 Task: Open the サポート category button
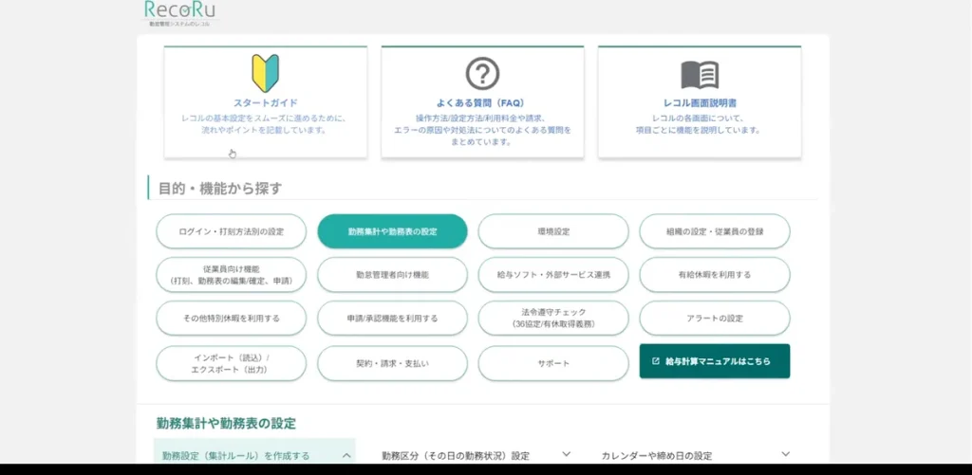(x=552, y=363)
